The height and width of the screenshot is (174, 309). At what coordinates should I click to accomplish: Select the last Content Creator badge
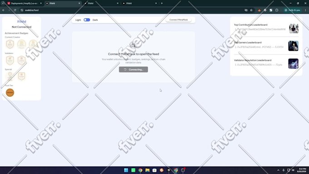(x=33, y=44)
